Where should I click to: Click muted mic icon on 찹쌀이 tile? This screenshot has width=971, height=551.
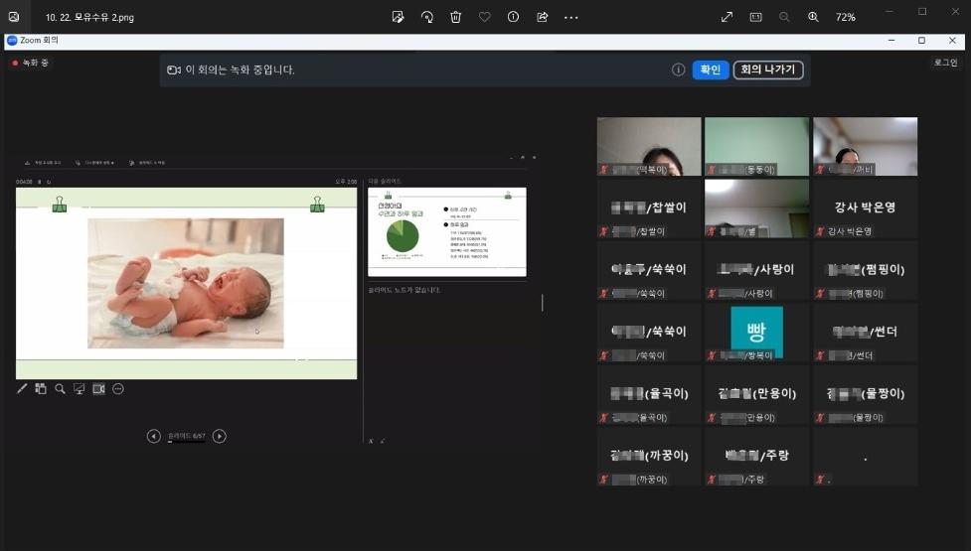click(604, 231)
